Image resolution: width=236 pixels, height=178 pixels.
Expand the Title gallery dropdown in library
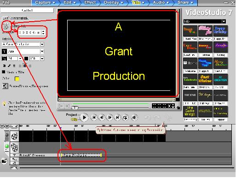point(224,21)
